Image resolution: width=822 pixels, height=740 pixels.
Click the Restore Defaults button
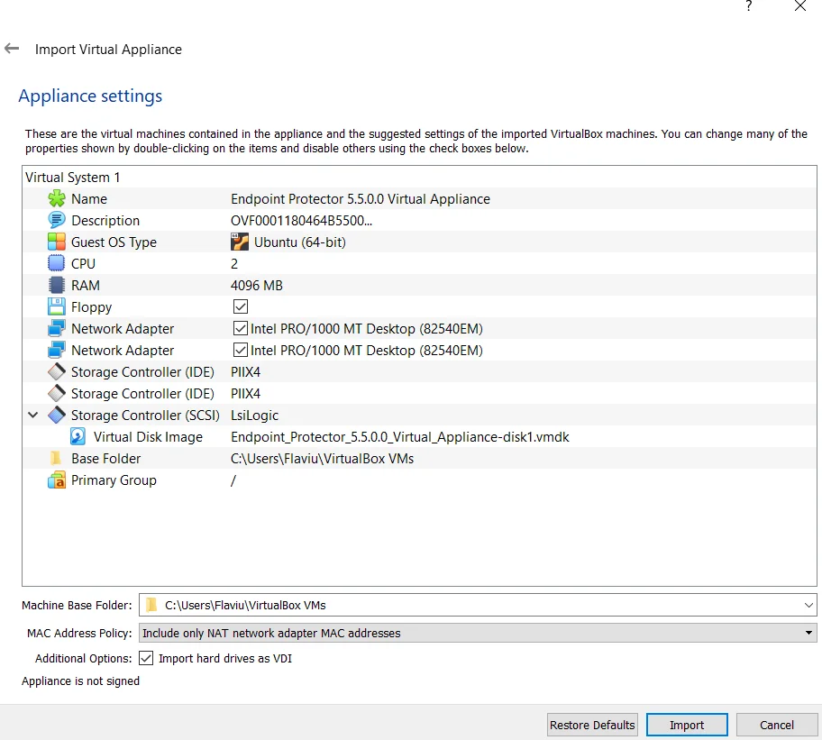click(x=592, y=725)
